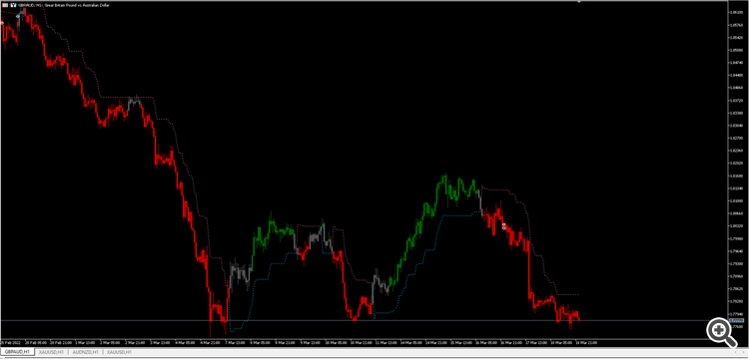Screen dimensions: 749x359
Task: Click the '3 Mar 13:00' time label
Action: click(x=160, y=343)
